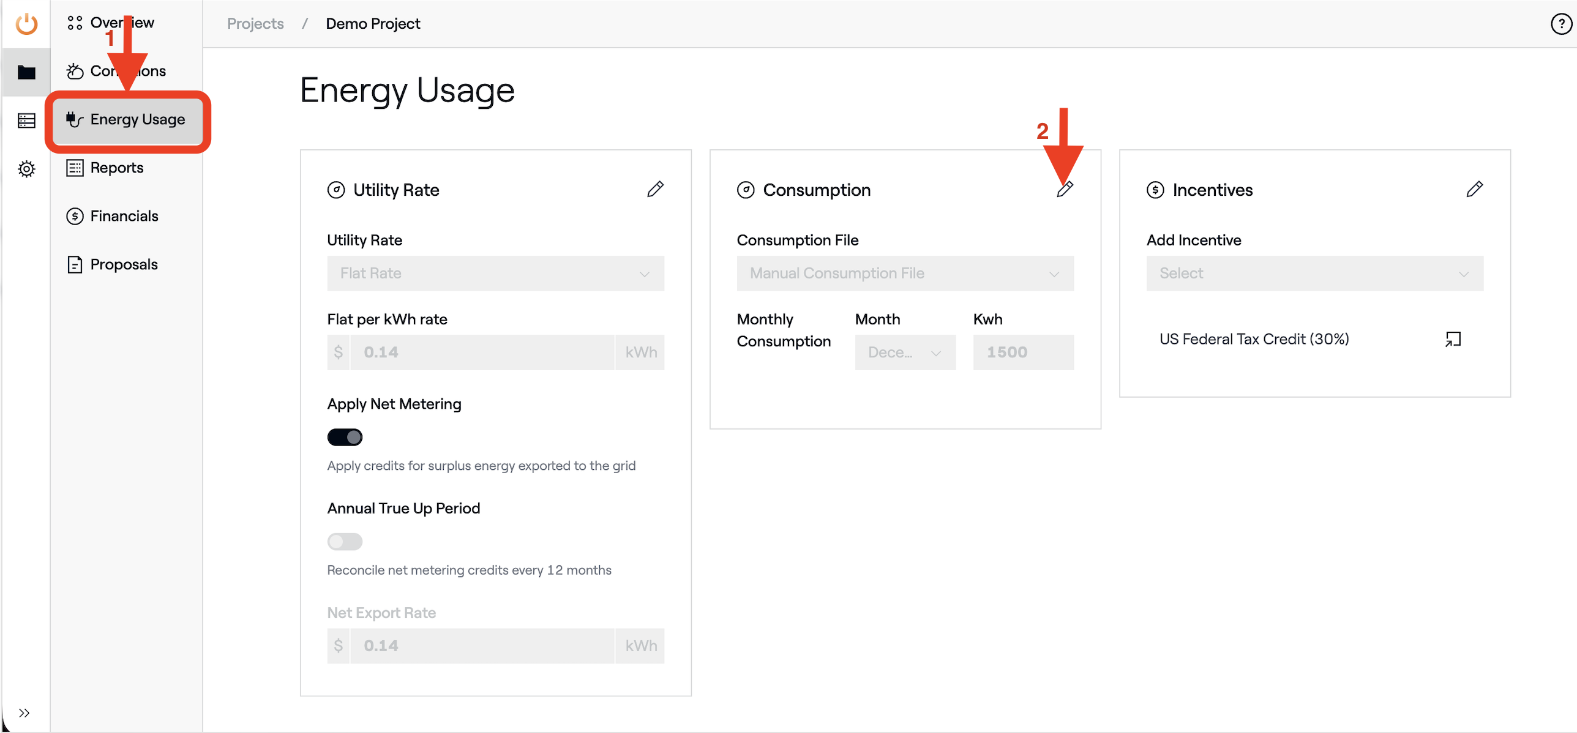Open Financials in the sidebar

(x=124, y=216)
